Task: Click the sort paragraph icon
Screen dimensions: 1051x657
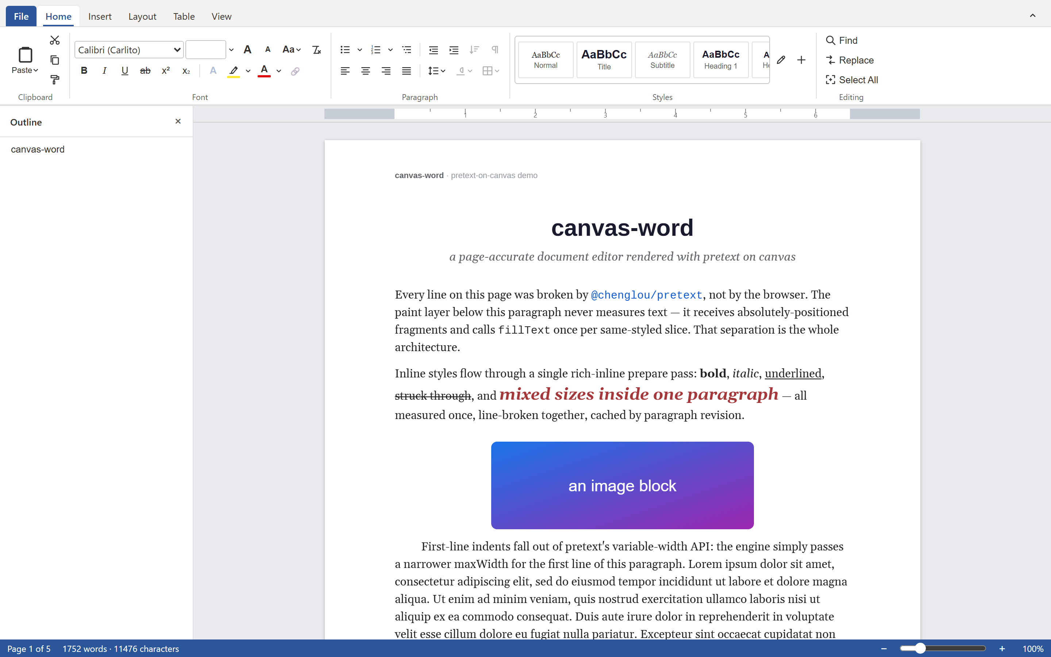Action: 474,50
